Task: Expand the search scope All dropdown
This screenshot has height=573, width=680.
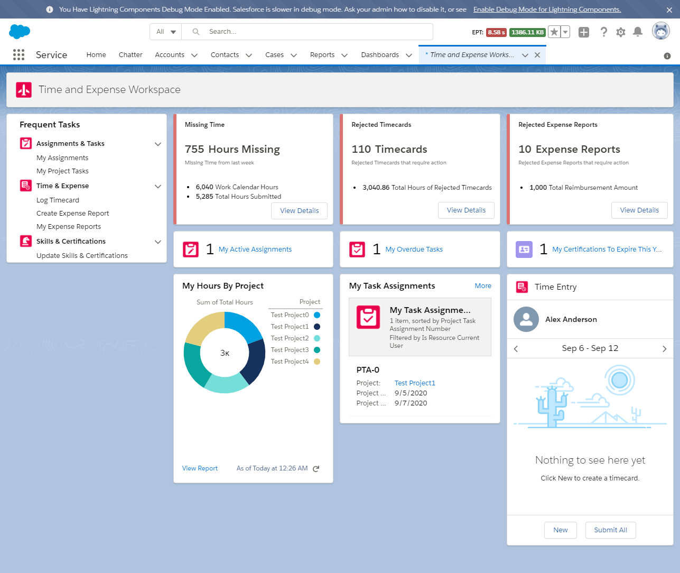Action: point(166,32)
